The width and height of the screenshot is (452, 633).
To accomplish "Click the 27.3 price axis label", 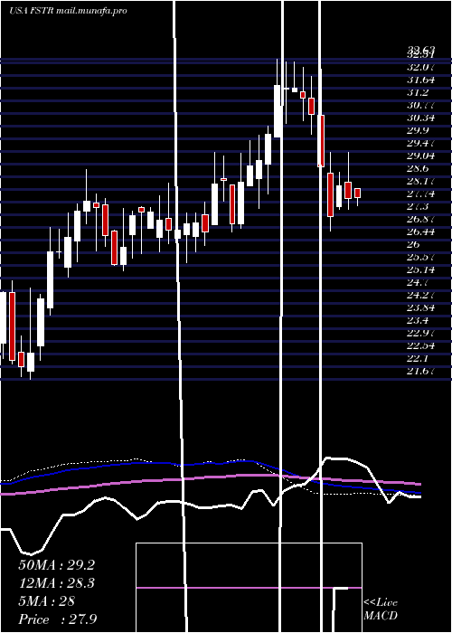I will click(418, 206).
